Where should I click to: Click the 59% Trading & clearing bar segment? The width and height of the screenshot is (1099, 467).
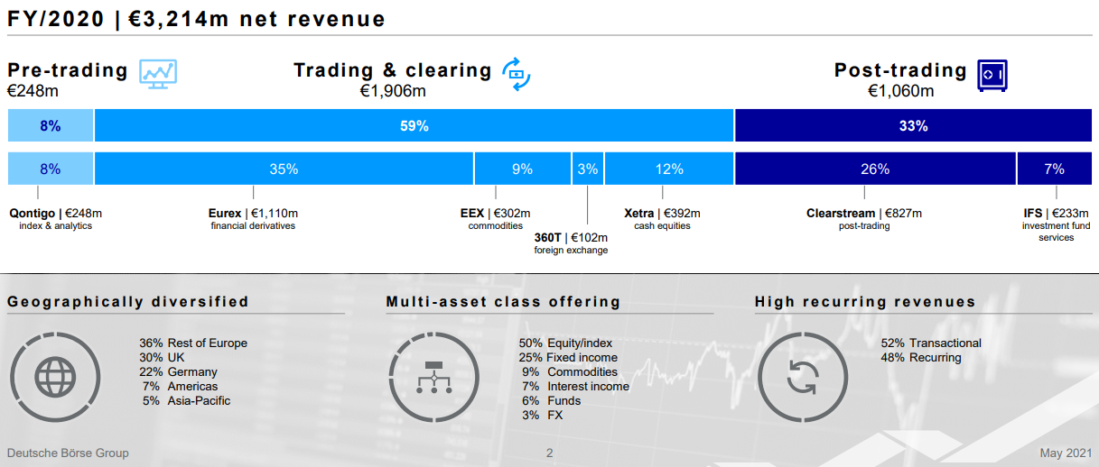pos(414,126)
